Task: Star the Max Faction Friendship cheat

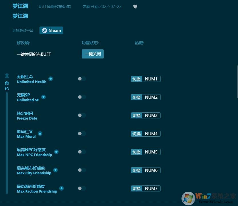Action: 62,188
